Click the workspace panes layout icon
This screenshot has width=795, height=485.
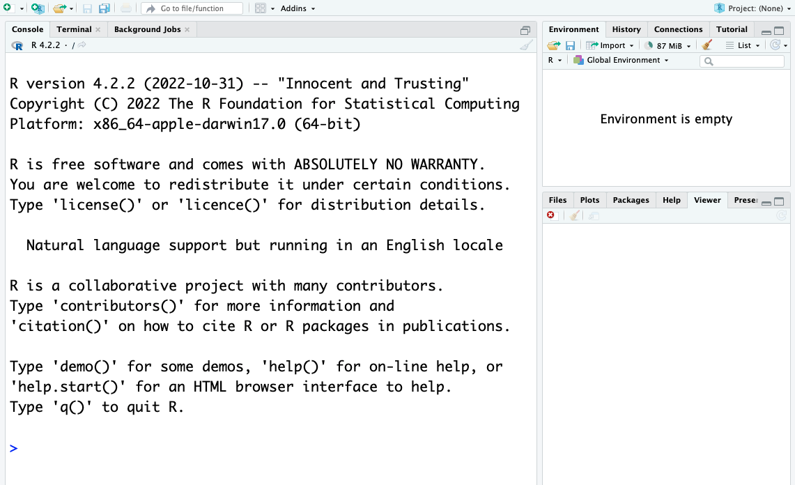coord(261,8)
